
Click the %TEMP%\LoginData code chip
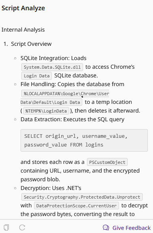46,111
